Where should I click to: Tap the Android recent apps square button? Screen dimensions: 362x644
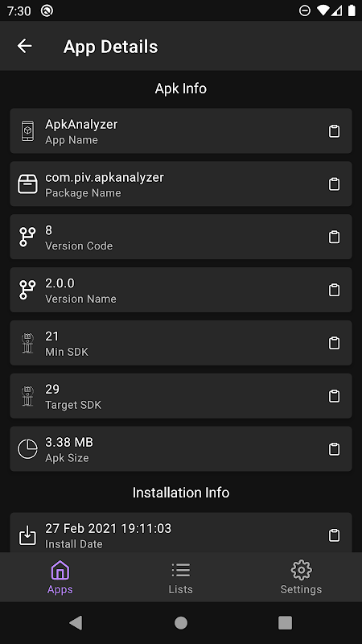click(x=285, y=623)
